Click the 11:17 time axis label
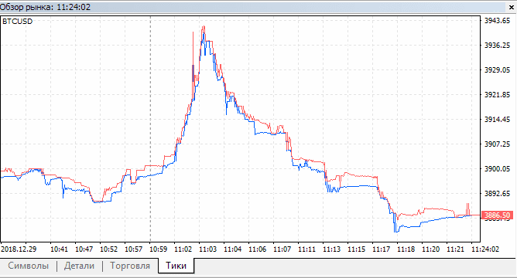Screen dimensions: 517x278 [x=381, y=249]
